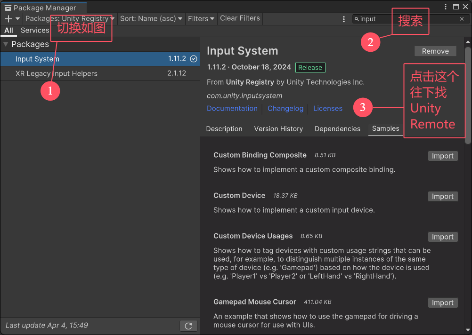
Task: Open the Changelog link
Action: (x=285, y=109)
